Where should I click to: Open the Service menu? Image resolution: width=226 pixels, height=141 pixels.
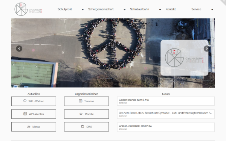pos(196,9)
